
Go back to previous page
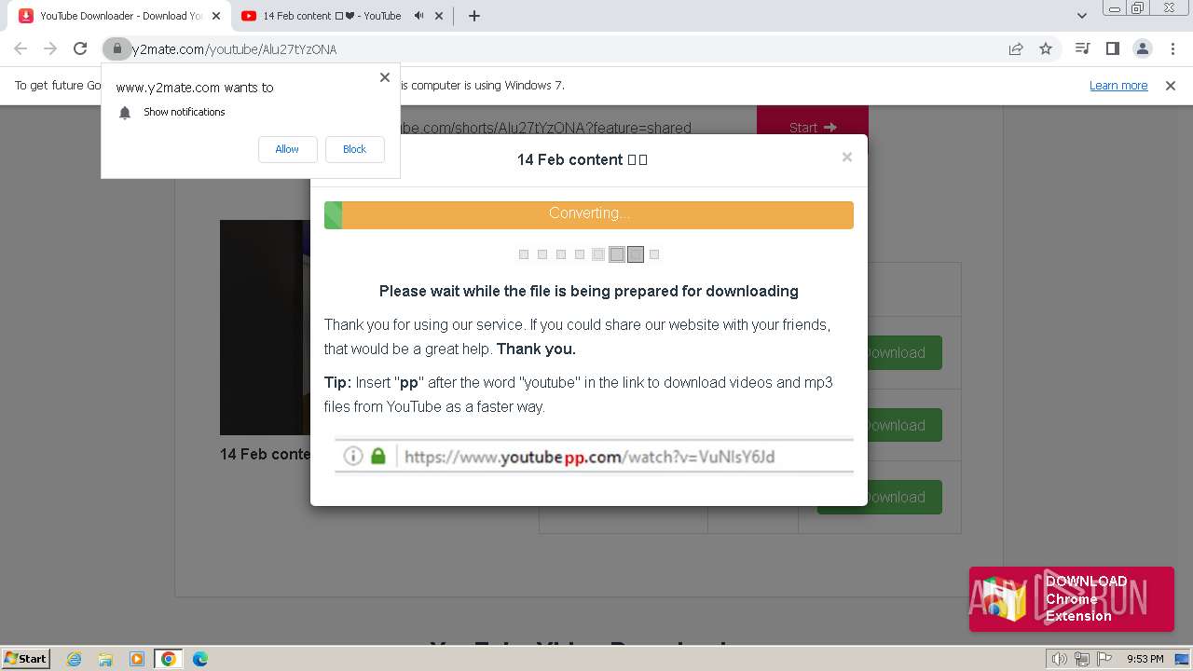(21, 49)
